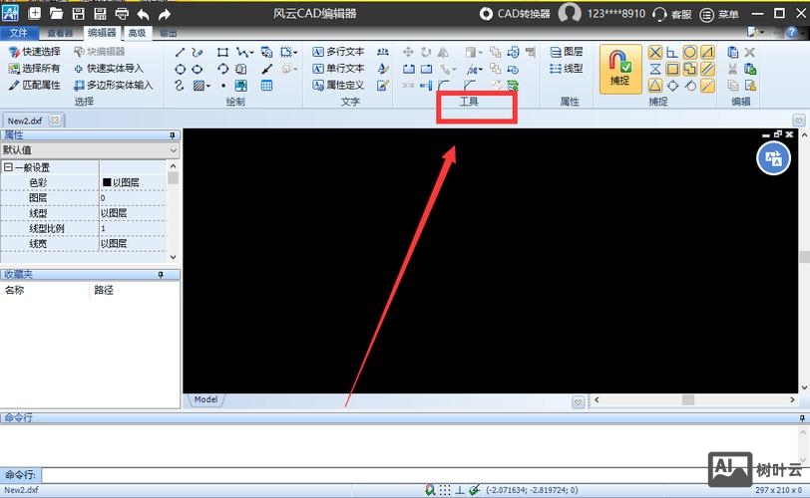The image size is (810, 498).
Task: Expand dropdown beside dashed selection rectangle tool
Action: (x=295, y=52)
